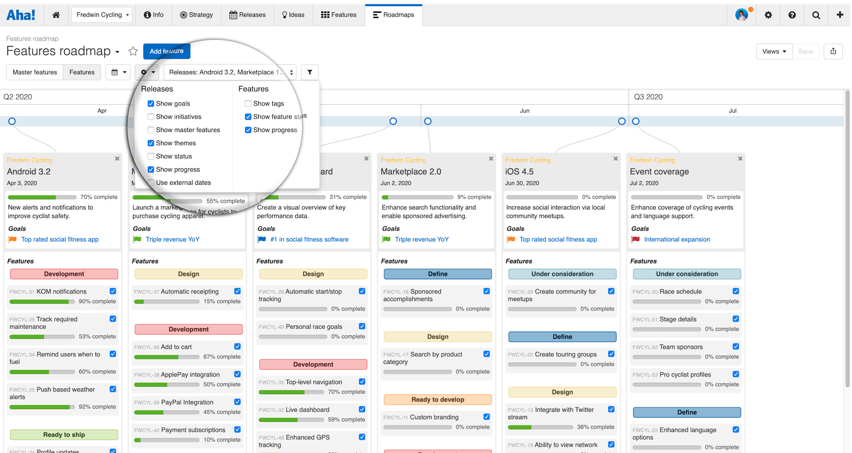Image resolution: width=852 pixels, height=453 pixels.
Task: Toggle the Show status checkbox
Action: pyautogui.click(x=151, y=156)
